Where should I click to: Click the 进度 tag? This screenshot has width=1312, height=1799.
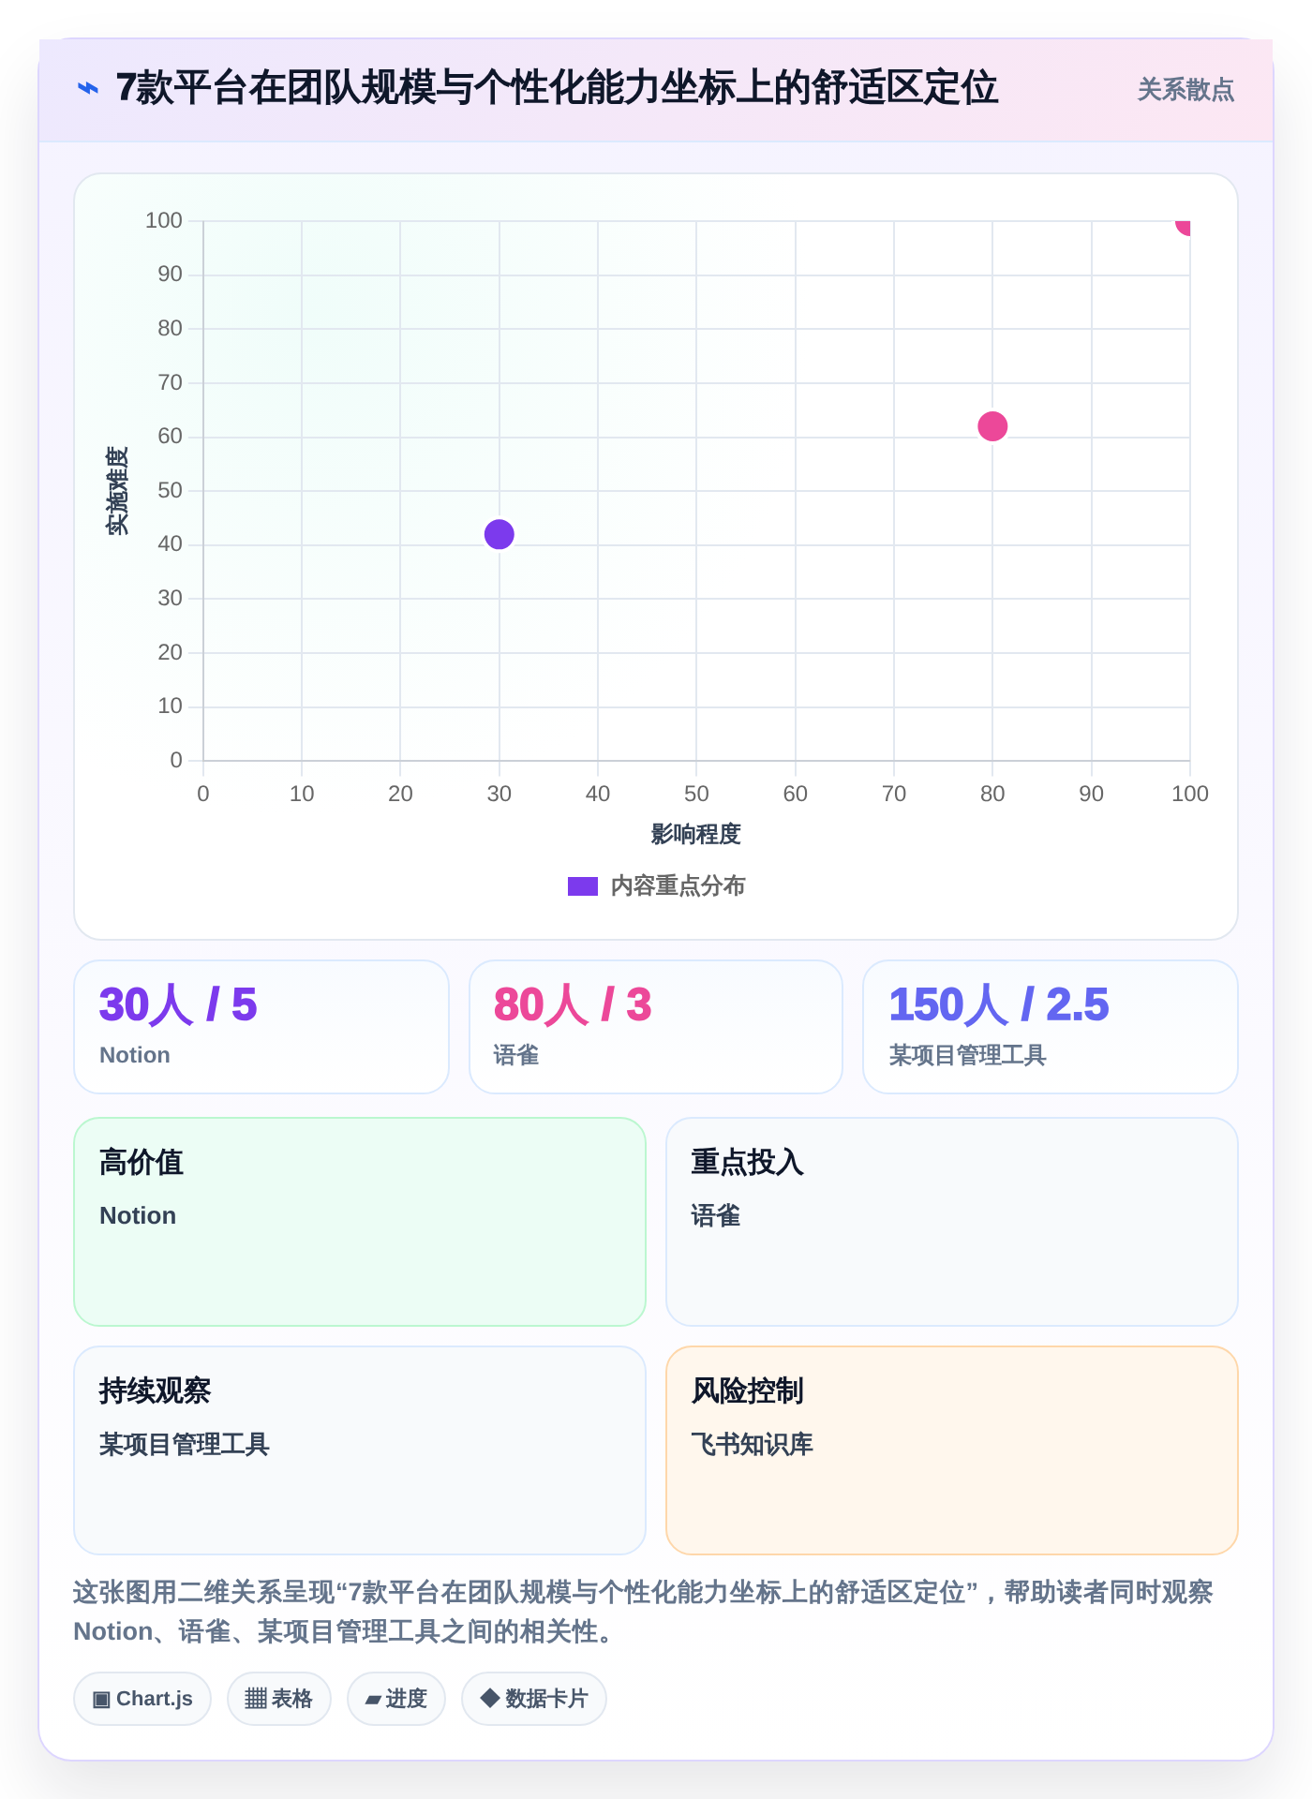(396, 1699)
